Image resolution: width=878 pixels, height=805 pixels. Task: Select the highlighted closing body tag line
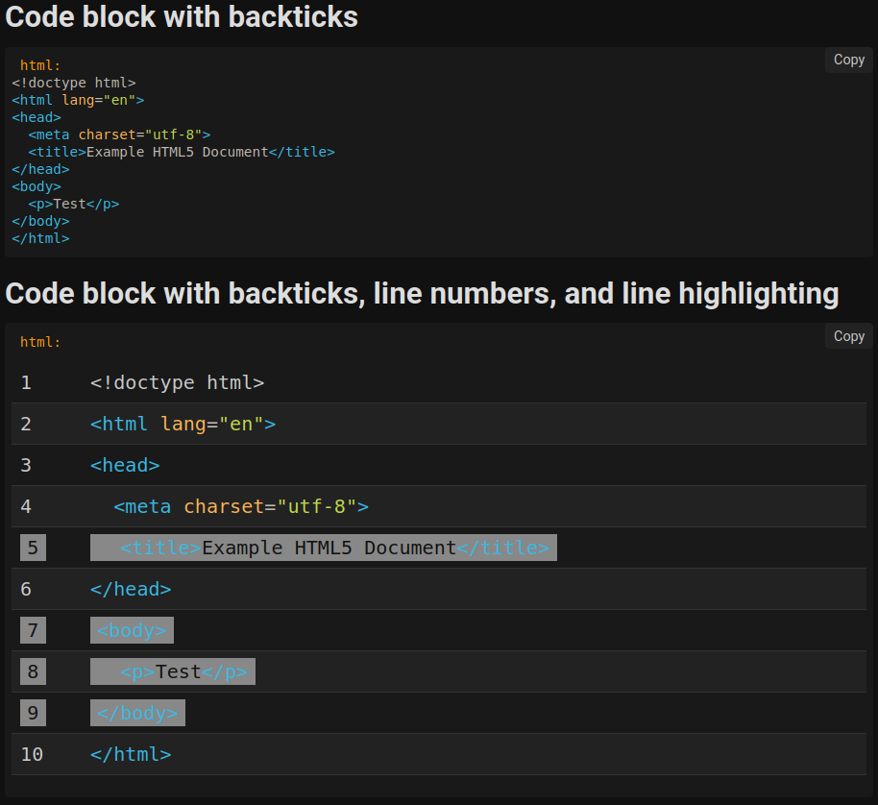coord(137,712)
